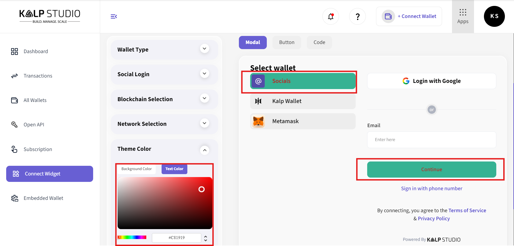Viewport: 514px width, 246px height.
Task: Select the Metamask fox icon option
Action: 258,121
